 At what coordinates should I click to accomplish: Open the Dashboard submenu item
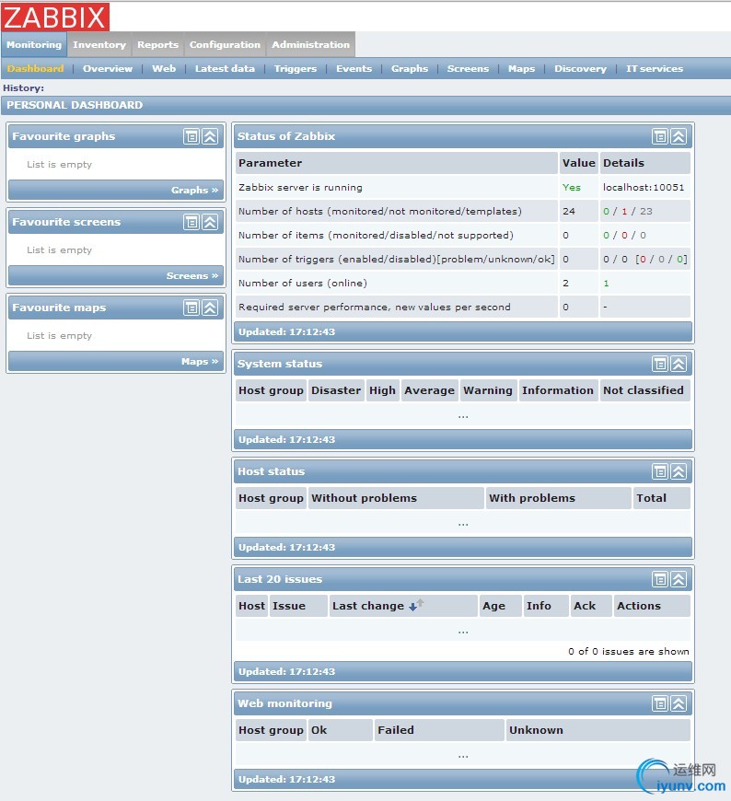pyautogui.click(x=35, y=68)
